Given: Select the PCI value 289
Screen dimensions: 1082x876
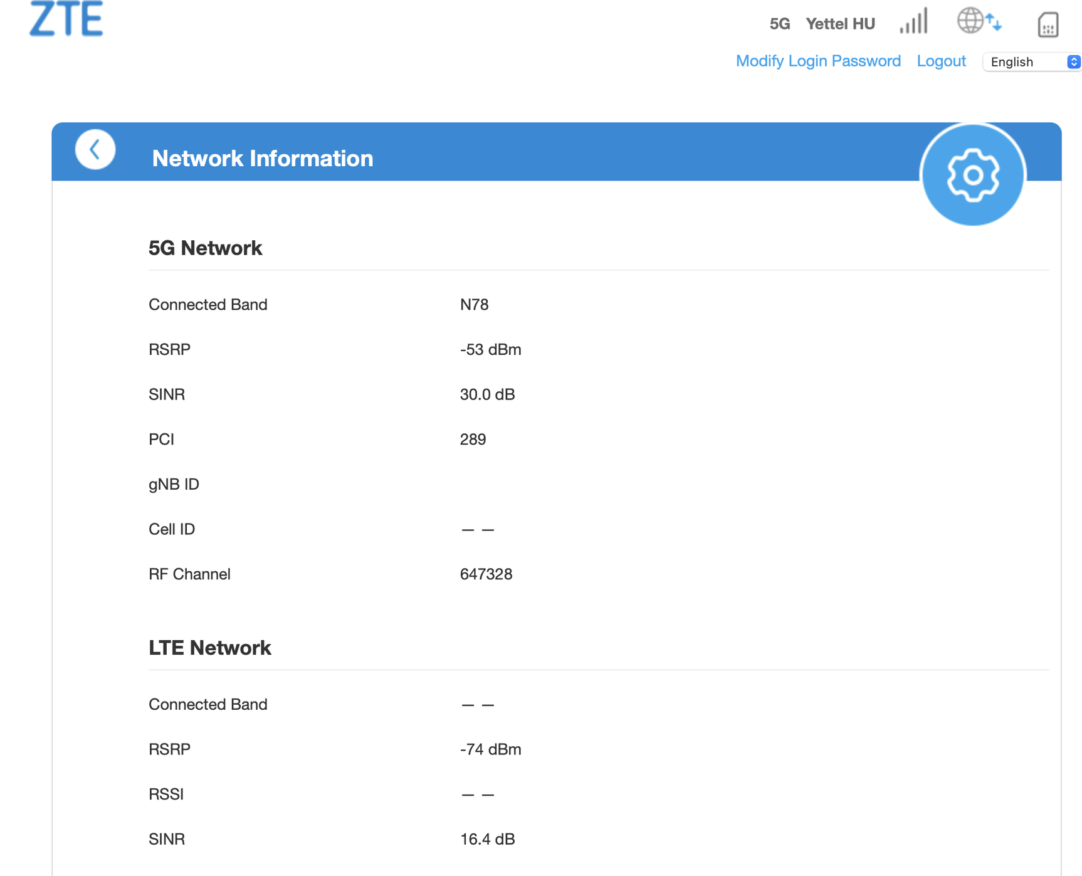Looking at the screenshot, I should (x=473, y=440).
